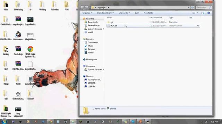The image size is (222, 124).
Task: Click the 12/28/2012 8:31 PM date cell
Action: (x=158, y=22)
